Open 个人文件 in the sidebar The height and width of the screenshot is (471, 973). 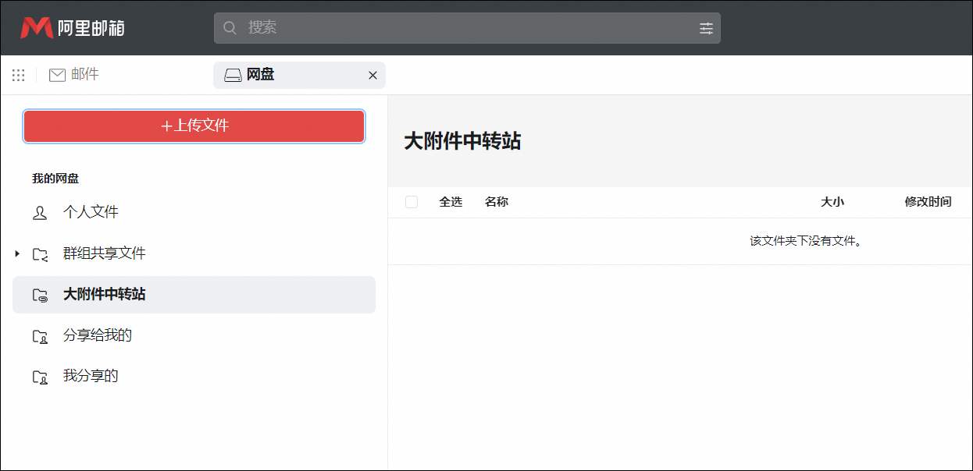coord(194,212)
